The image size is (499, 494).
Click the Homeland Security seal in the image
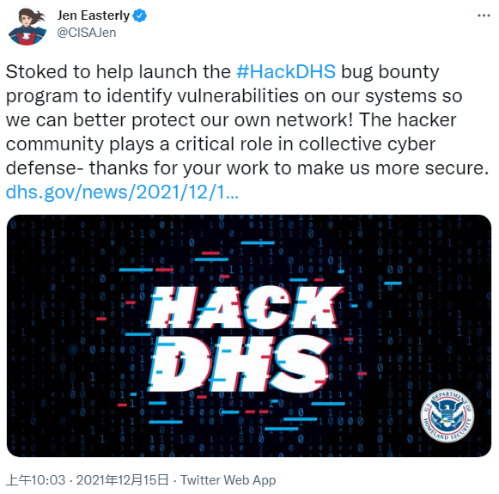(447, 416)
